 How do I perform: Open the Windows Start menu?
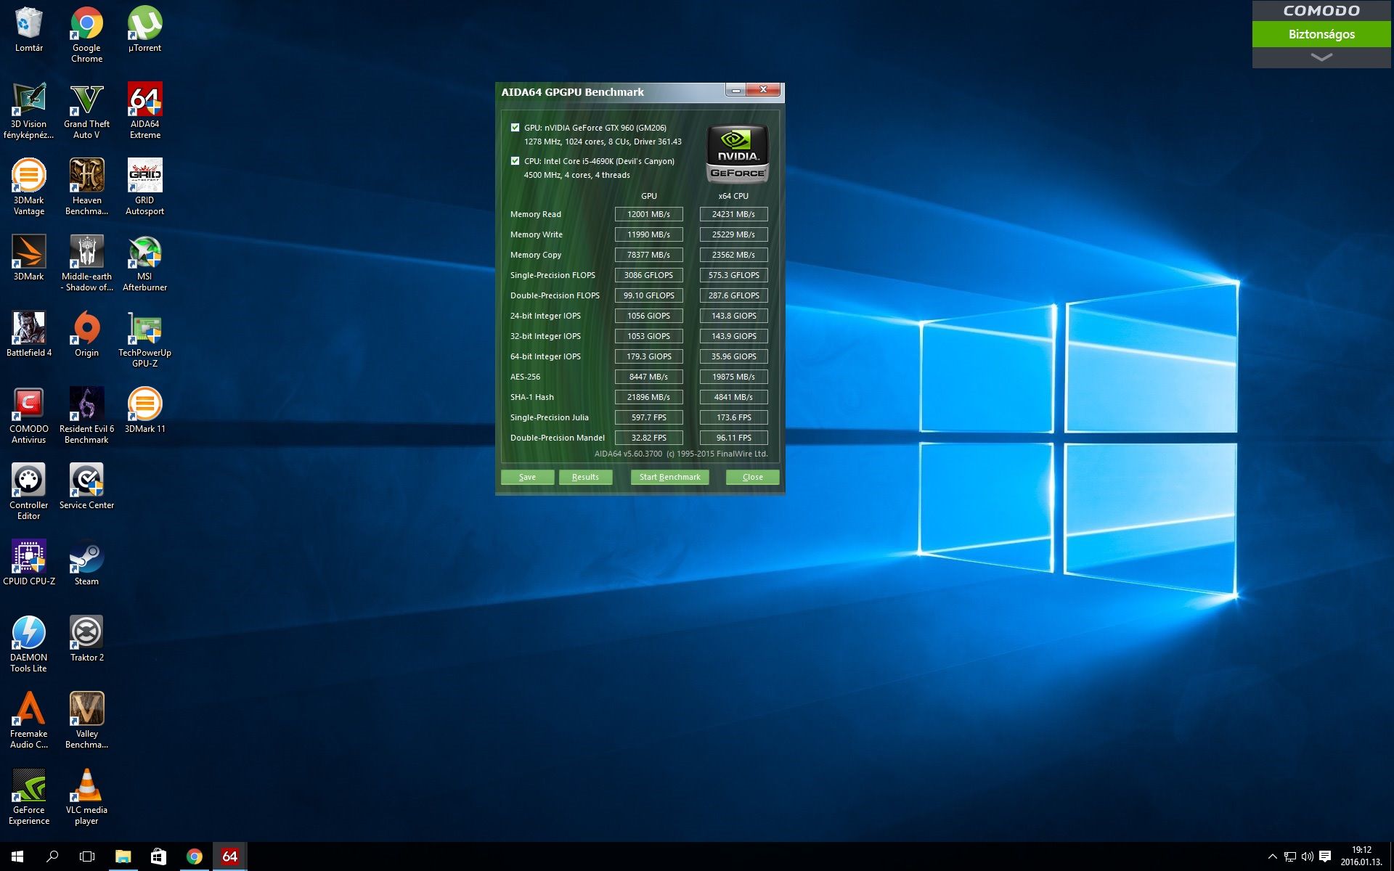pyautogui.click(x=17, y=856)
